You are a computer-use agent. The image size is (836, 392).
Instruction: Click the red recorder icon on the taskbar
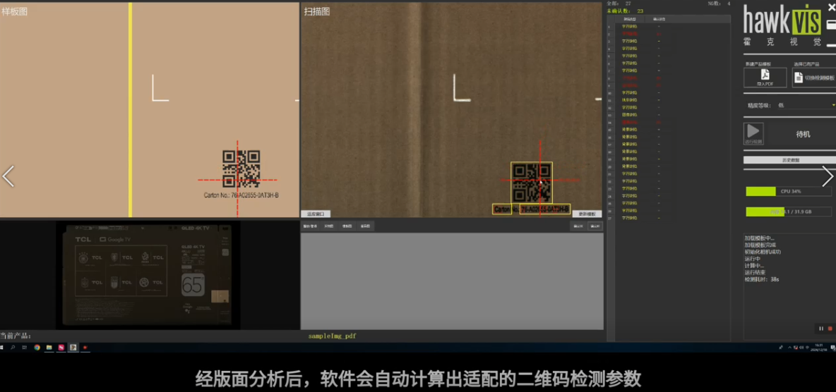[x=85, y=348]
